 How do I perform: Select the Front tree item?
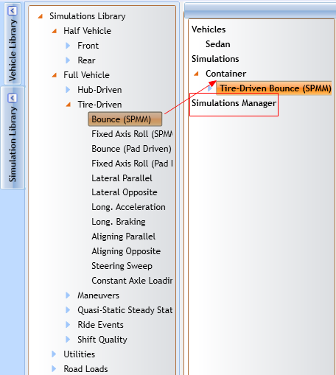[x=88, y=46]
